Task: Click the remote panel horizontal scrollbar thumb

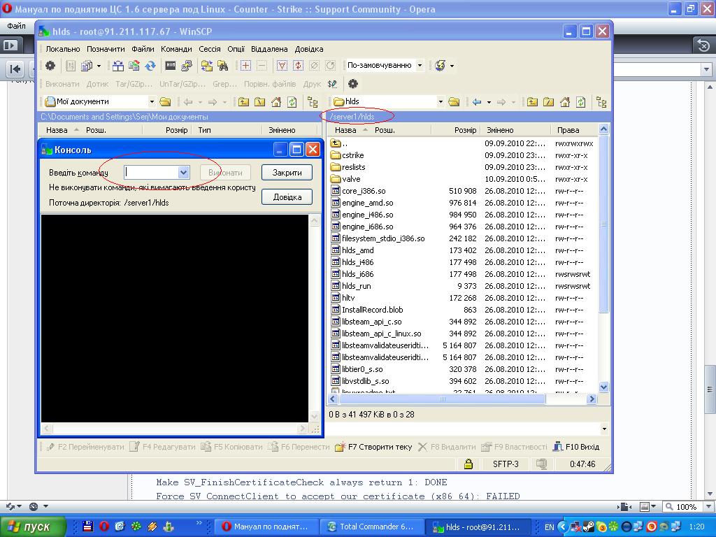Action: coord(442,399)
